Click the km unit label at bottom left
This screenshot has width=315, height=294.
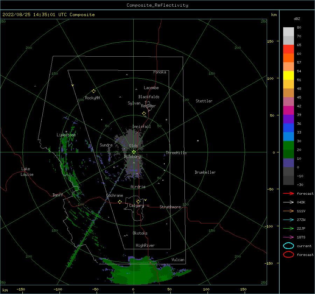coord(5,290)
